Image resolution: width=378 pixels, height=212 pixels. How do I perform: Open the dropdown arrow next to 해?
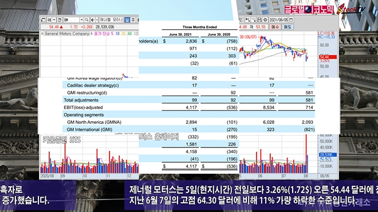(x=54, y=20)
